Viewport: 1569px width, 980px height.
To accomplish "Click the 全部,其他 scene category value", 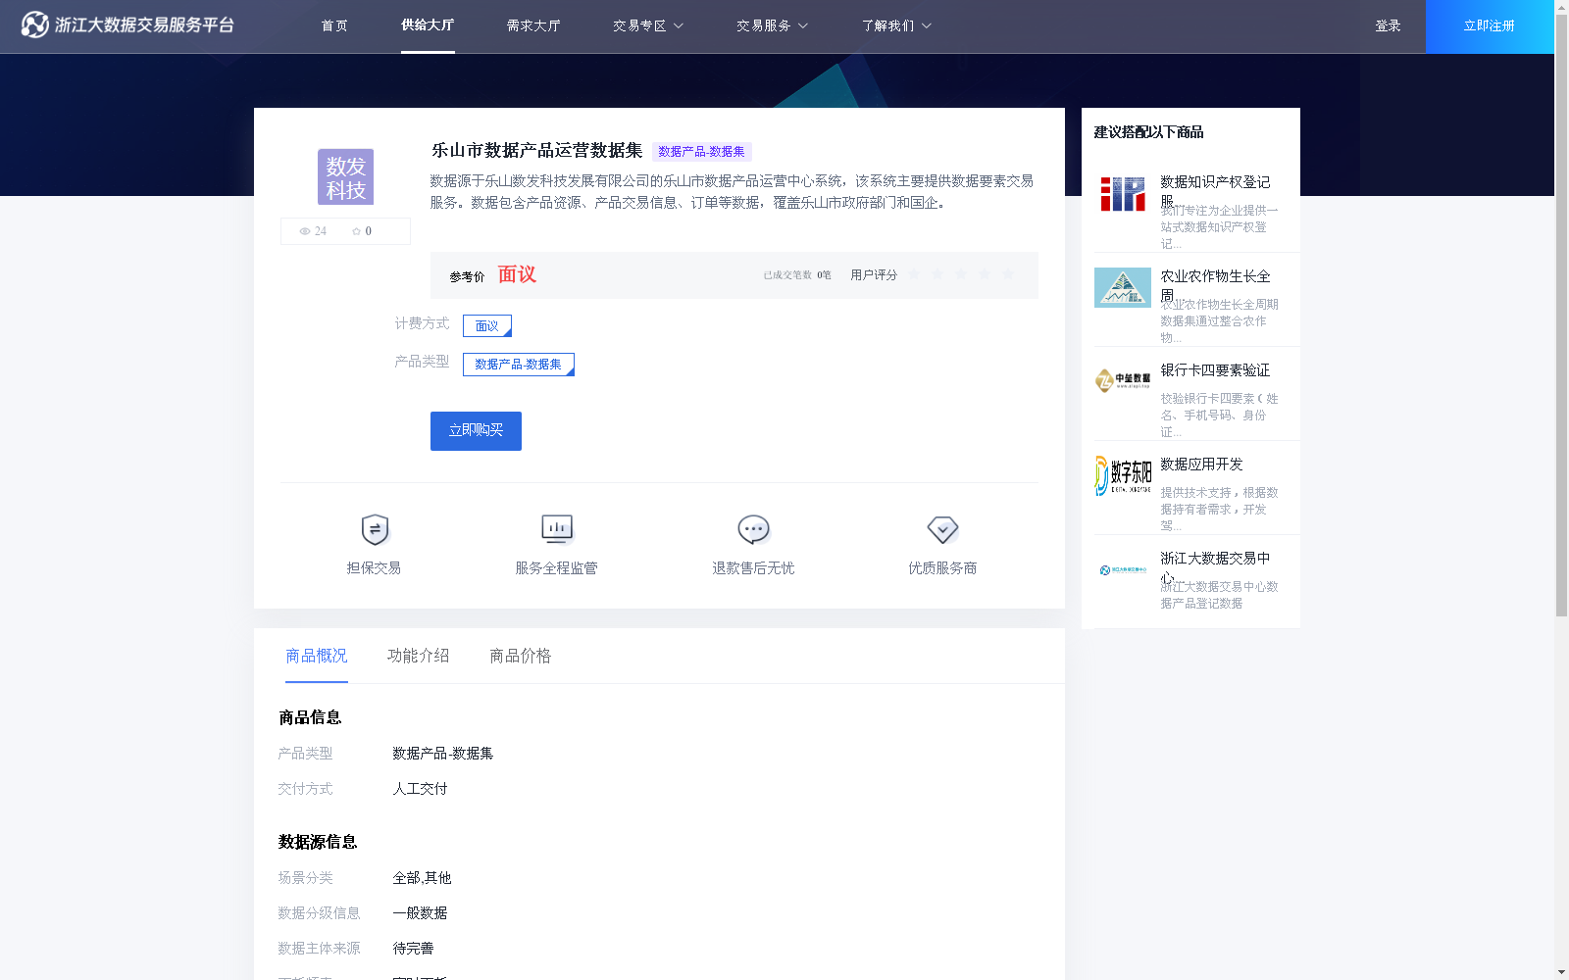I will (422, 878).
